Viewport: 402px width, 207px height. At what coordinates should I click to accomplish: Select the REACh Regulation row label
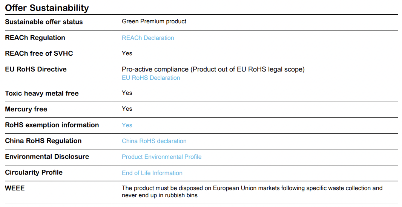pyautogui.click(x=35, y=38)
